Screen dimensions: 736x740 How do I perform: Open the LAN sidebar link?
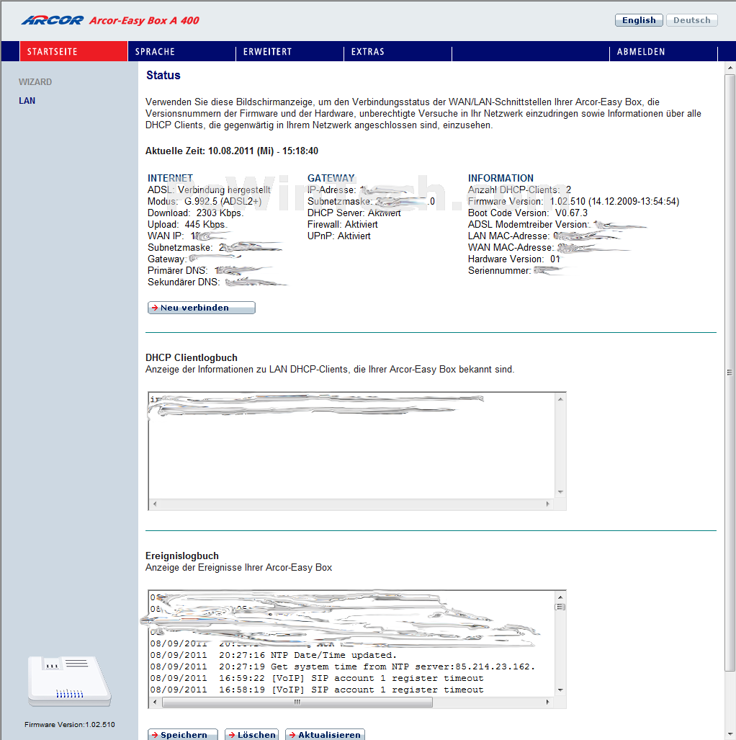tap(27, 101)
